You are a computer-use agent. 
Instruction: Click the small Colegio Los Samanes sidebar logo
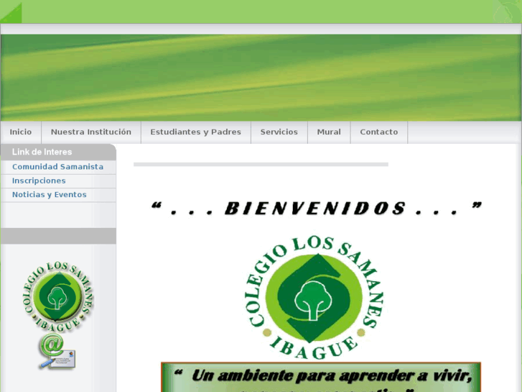click(58, 297)
